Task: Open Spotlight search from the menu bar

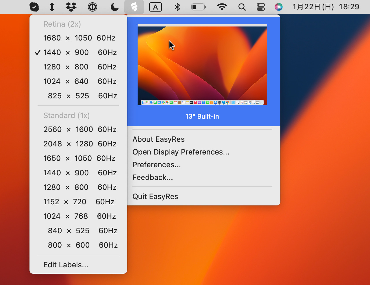Action: point(242,7)
